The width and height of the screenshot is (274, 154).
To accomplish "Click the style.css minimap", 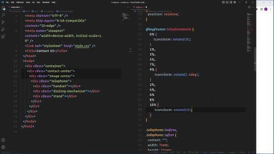I will click(250, 33).
